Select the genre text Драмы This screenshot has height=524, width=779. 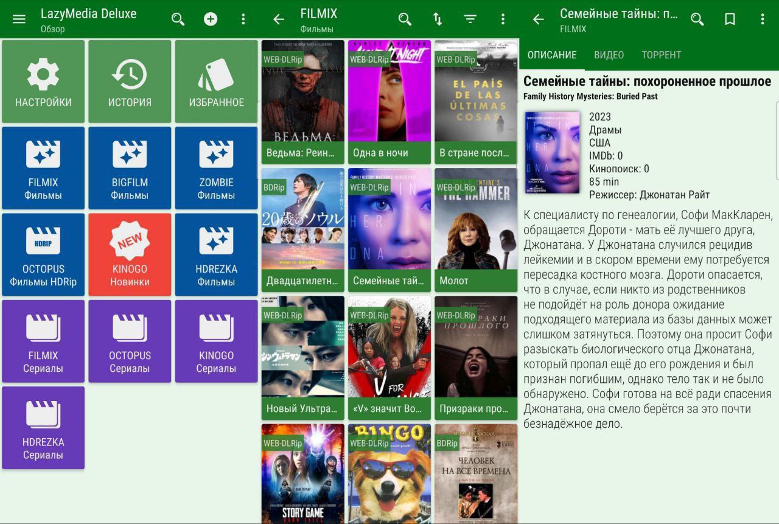(x=606, y=130)
